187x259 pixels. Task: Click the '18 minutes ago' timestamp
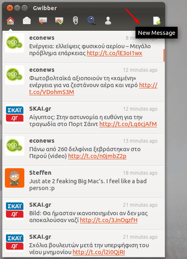pyautogui.click(x=140, y=173)
